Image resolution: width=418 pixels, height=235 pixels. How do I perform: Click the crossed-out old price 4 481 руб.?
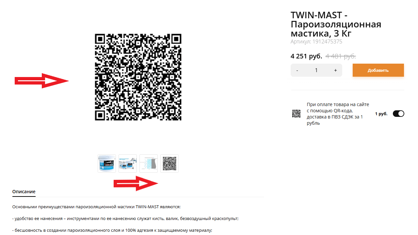[341, 56]
